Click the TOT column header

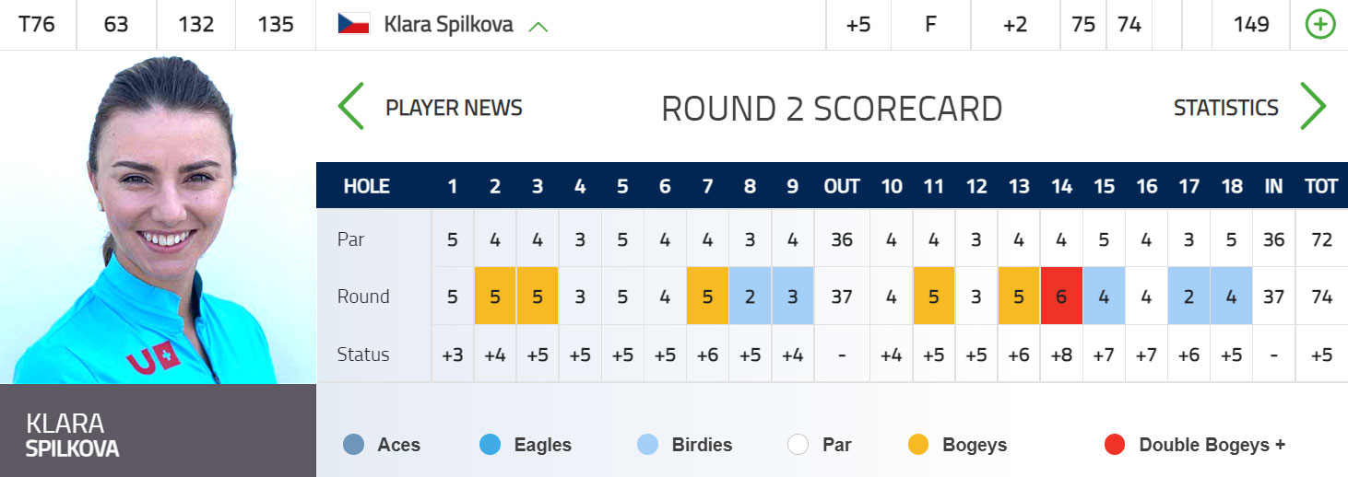[x=1321, y=186]
